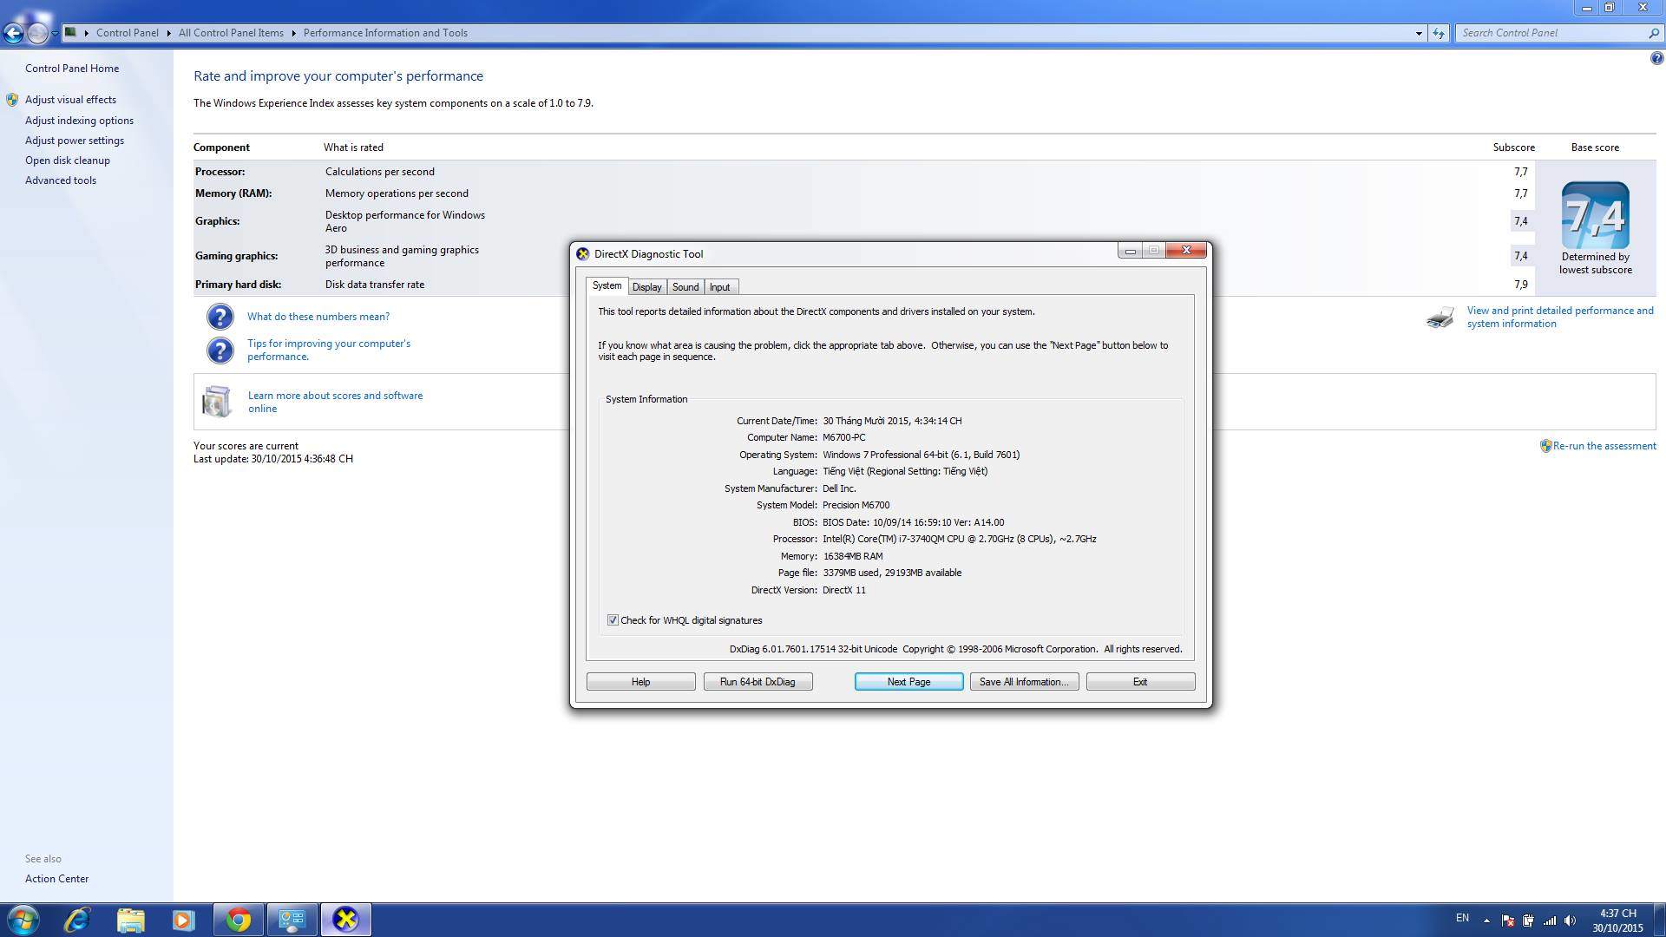The image size is (1666, 937).
Task: Open Windows Explorer from taskbar
Action: coord(130,920)
